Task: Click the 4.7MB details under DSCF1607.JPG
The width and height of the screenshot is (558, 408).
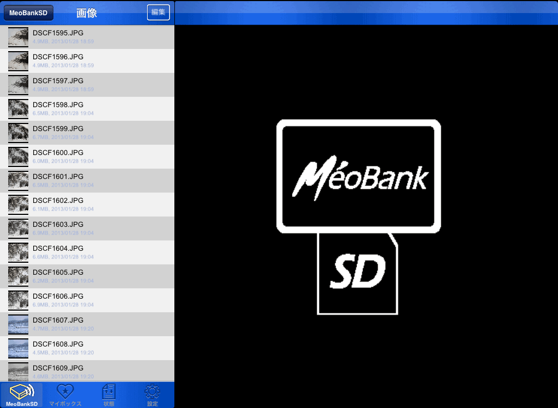Action: click(x=63, y=329)
